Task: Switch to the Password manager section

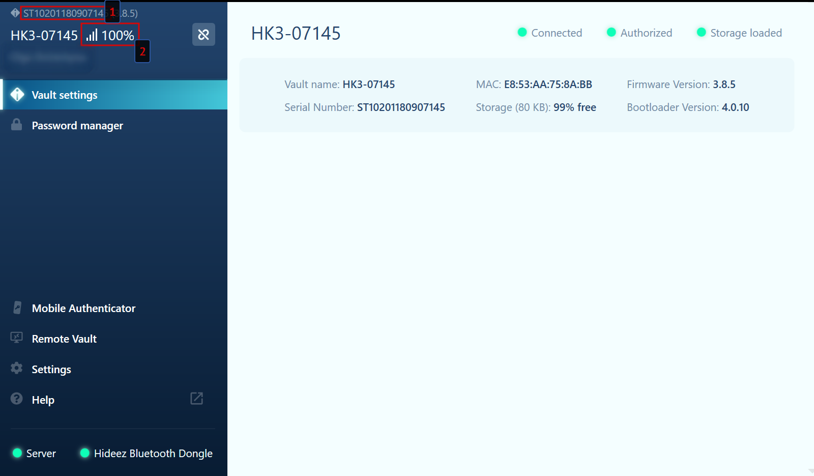Action: [77, 125]
